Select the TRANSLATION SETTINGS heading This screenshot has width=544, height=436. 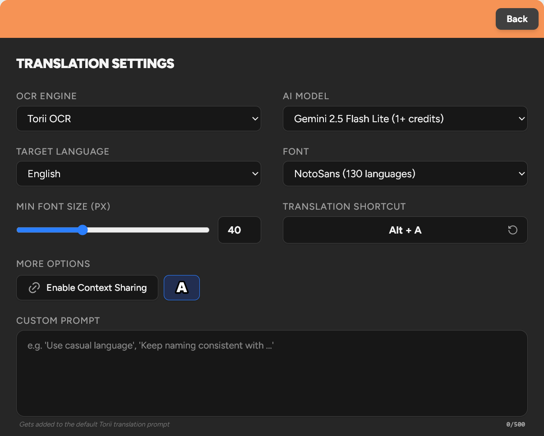coord(95,63)
